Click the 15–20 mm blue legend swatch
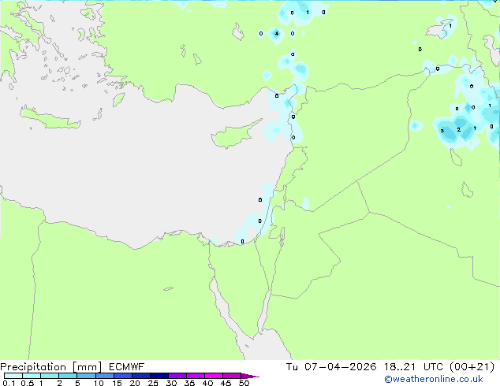 pyautogui.click(x=123, y=376)
